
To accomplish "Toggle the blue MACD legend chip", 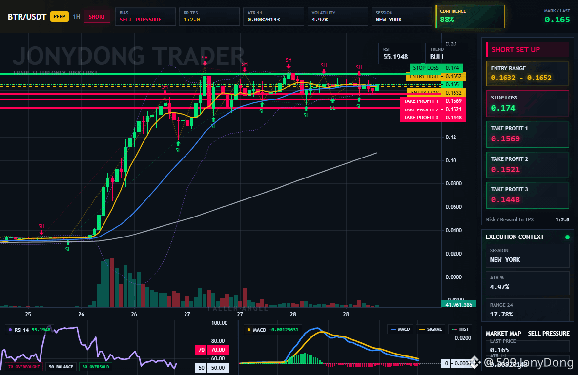I will (400, 329).
